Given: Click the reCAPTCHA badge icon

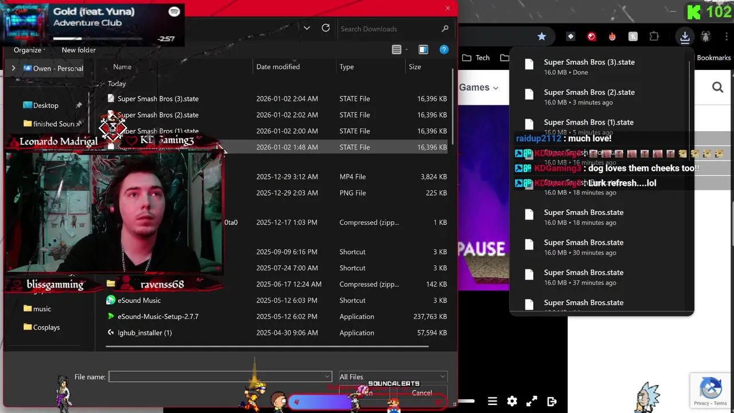Looking at the screenshot, I should 711,388.
